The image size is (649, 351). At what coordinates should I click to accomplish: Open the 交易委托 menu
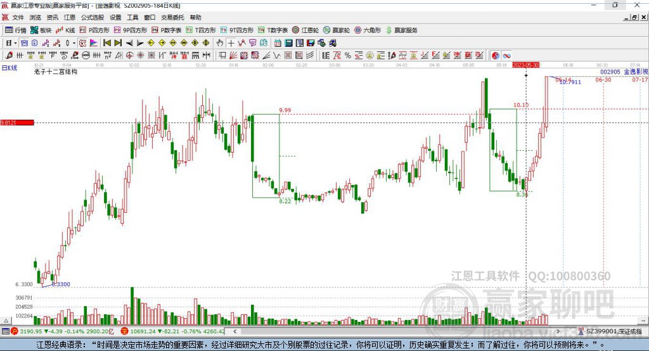(172, 17)
